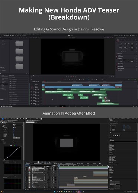Click the DaVinci timeline volume speaker icon
The width and height of the screenshot is (138, 193).
point(128,79)
